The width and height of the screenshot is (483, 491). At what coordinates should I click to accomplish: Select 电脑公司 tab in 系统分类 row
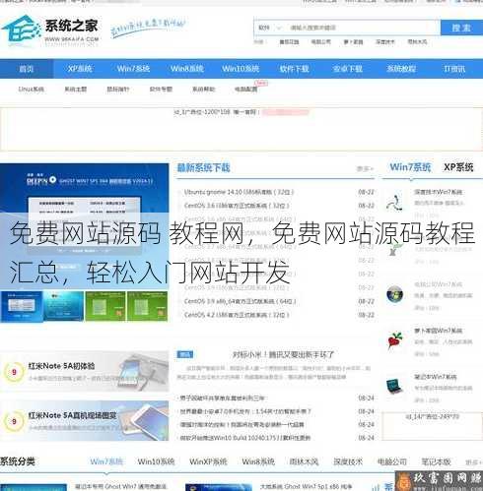point(392,461)
